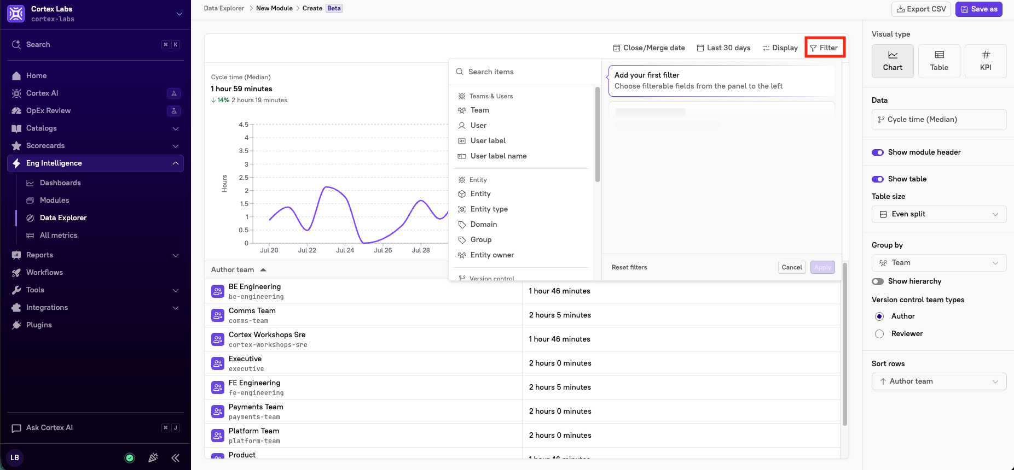1014x470 pixels.
Task: Expand the Scorecards menu chevron
Action: [176, 146]
